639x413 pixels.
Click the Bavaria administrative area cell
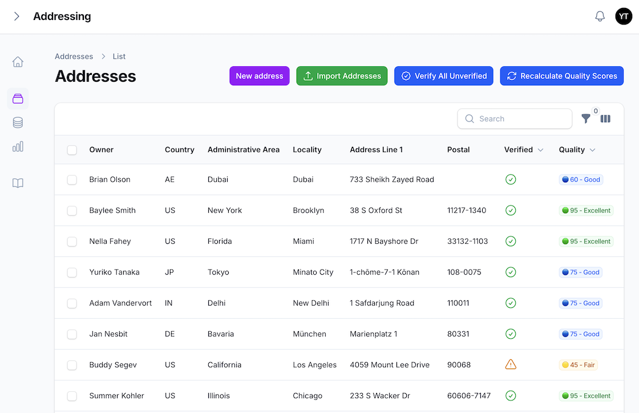tap(220, 334)
